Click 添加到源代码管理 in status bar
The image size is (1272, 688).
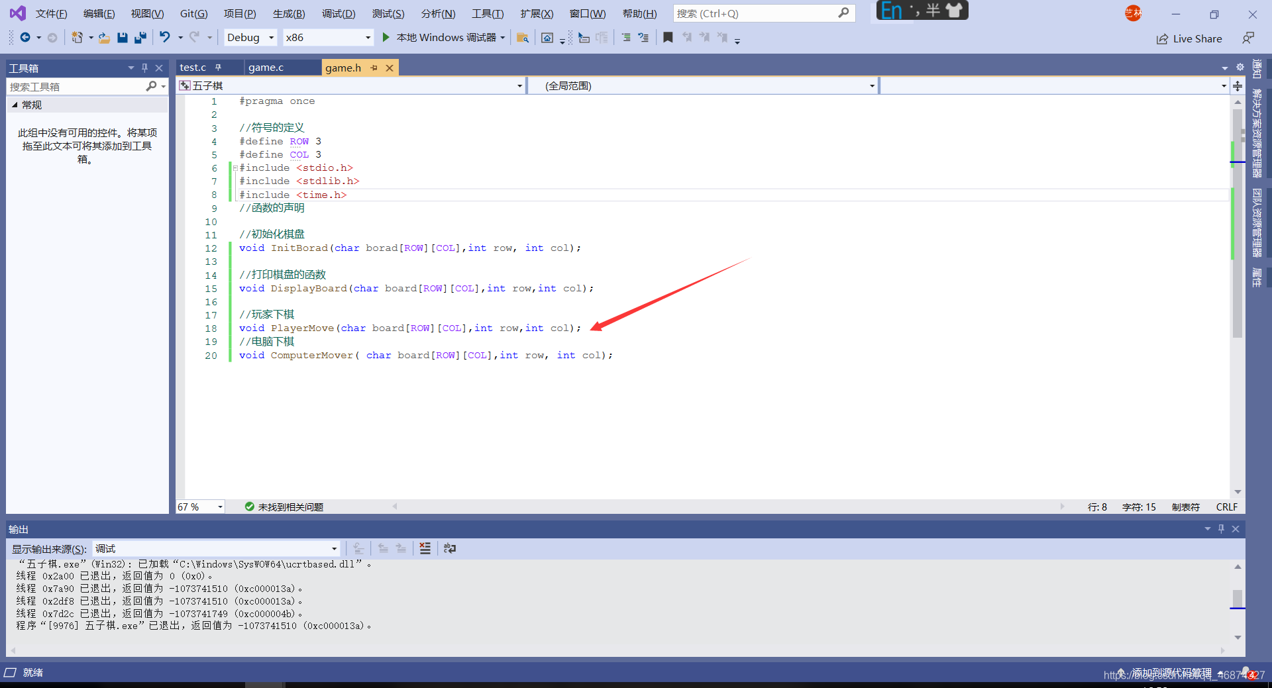point(1171,673)
